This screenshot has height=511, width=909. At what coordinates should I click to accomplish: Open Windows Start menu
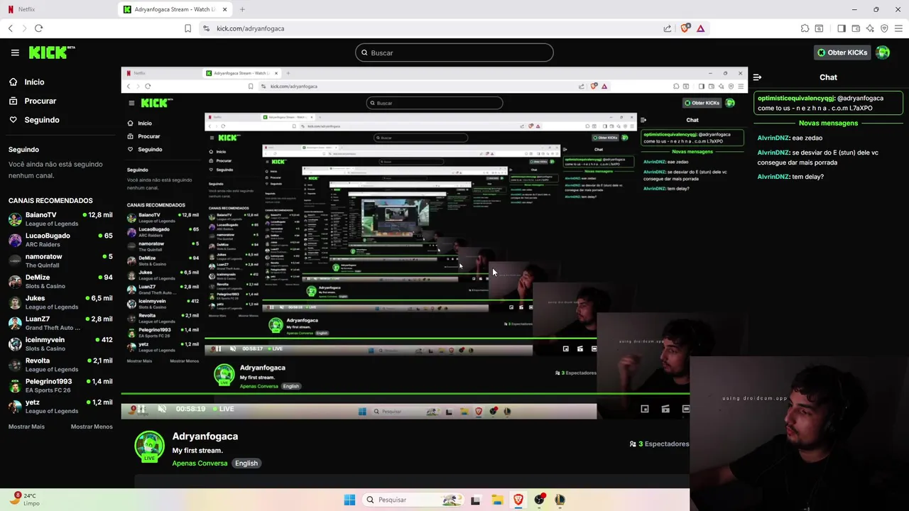coord(349,500)
